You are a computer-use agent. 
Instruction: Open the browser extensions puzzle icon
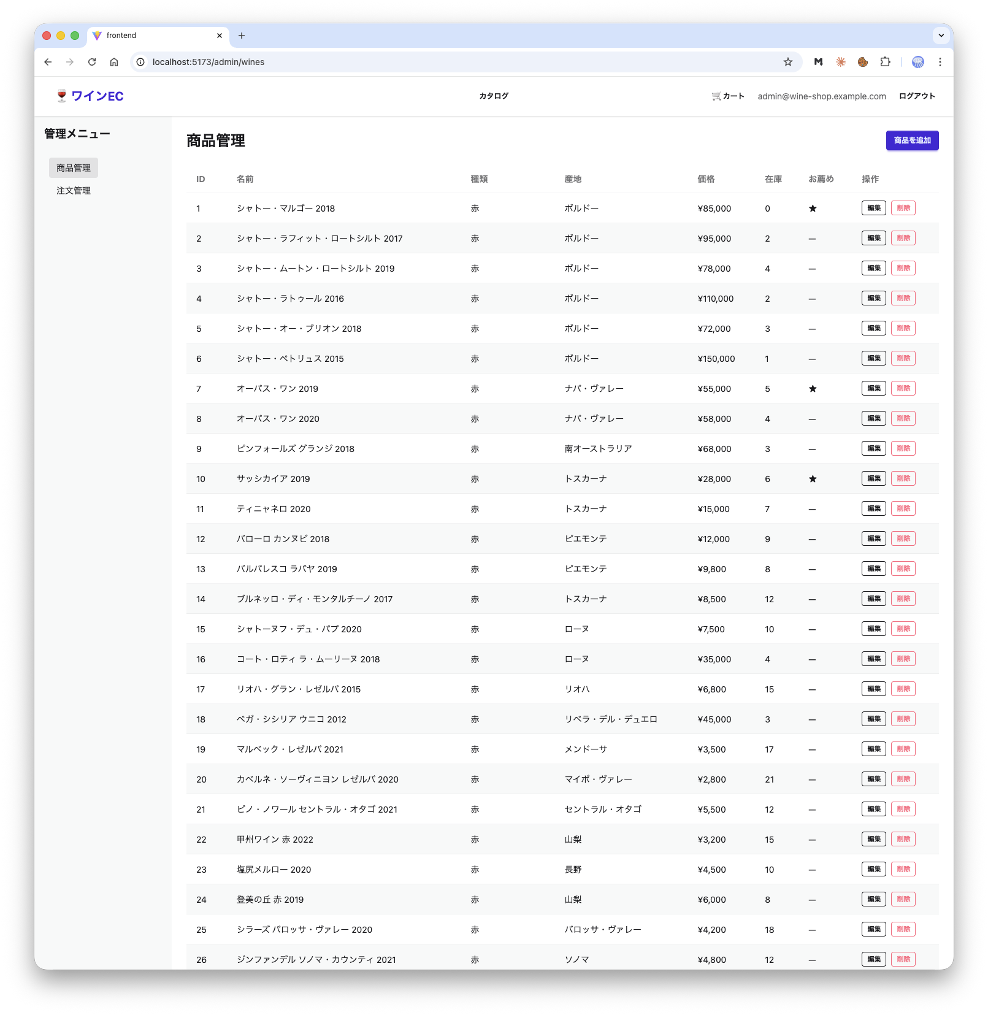(885, 62)
